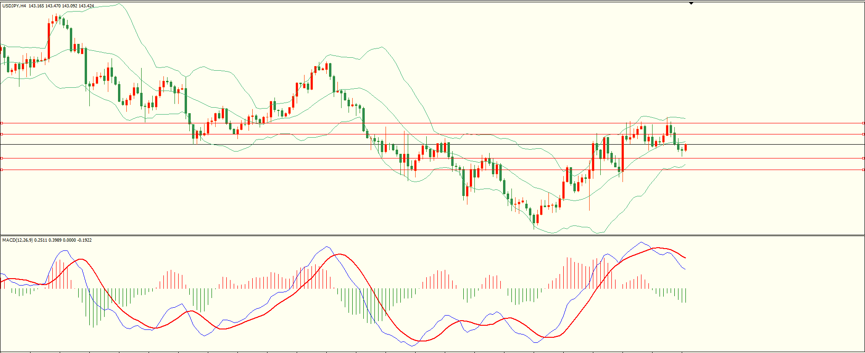865x353 pixels.
Task: Click the USDJPY,H4 chart symbol label
Action: tap(14, 6)
